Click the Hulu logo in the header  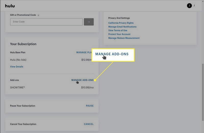pyautogui.click(x=10, y=6)
